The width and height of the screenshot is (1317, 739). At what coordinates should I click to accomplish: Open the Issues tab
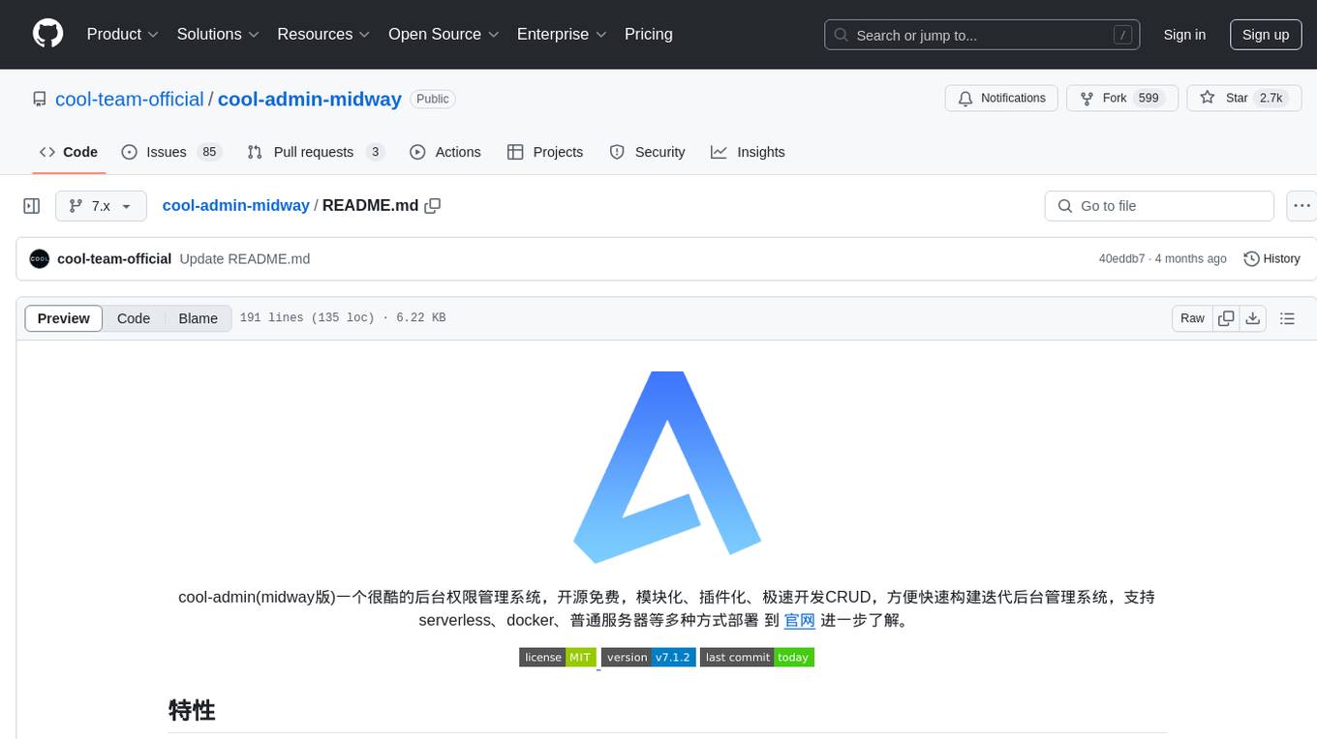(x=170, y=152)
